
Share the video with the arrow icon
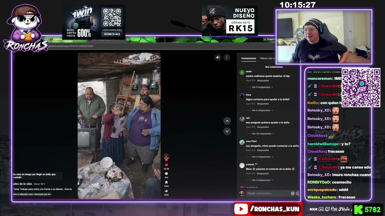tap(166, 191)
